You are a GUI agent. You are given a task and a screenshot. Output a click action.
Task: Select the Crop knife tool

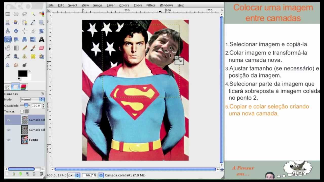point(33,31)
